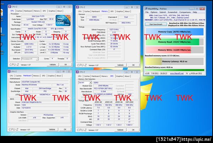Open the www.MaxxPI.net link

(x=177, y=73)
